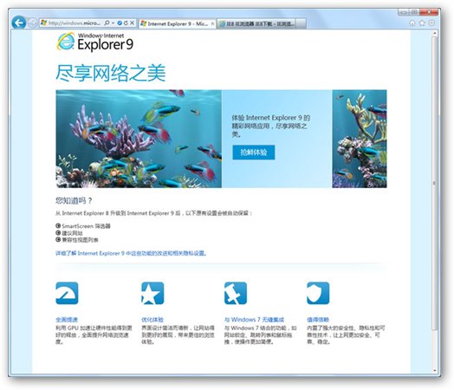Image resolution: width=454 pixels, height=390 pixels.
Task: Switch to the IE8 浏览器 tab
Action: (257, 23)
